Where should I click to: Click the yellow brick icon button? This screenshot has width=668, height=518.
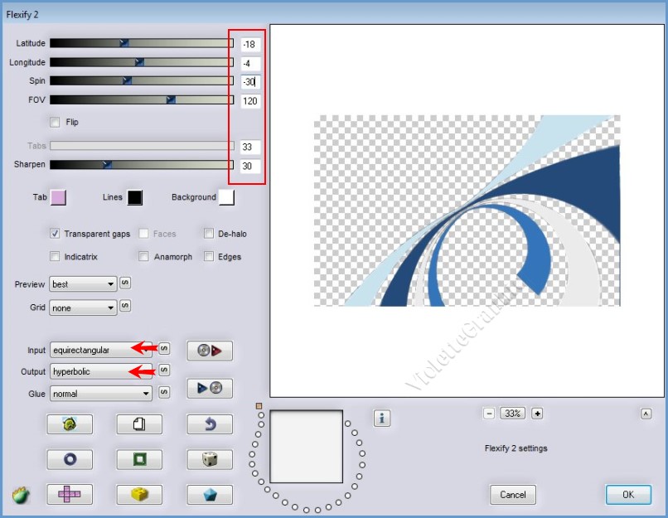coord(139,494)
